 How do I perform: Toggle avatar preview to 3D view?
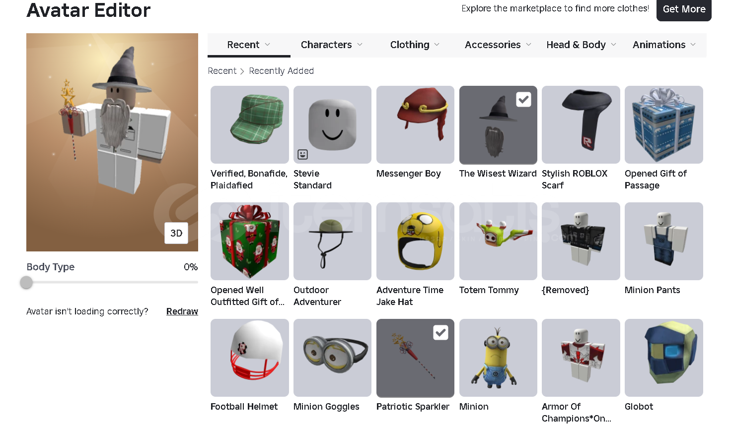click(176, 233)
